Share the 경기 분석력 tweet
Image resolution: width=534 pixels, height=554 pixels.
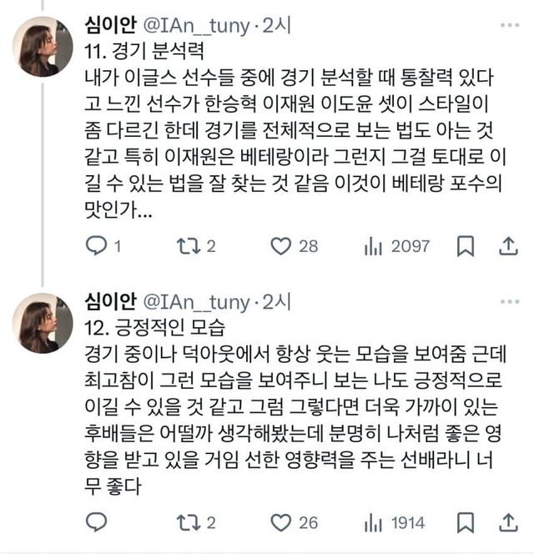(507, 246)
